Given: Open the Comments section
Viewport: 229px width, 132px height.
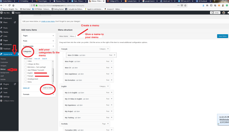Looking at the screenshot, I should coord(8,45).
